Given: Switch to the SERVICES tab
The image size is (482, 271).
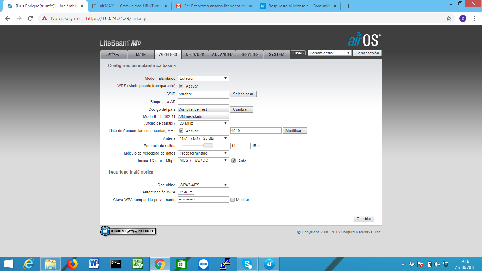Looking at the screenshot, I should [249, 54].
